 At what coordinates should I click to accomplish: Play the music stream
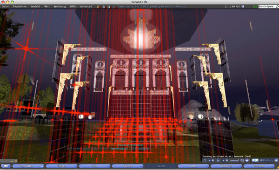coord(209,160)
